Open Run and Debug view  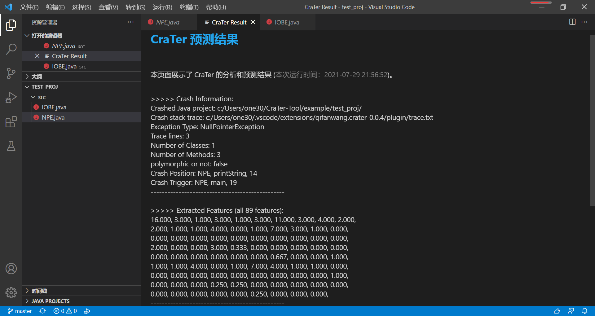click(11, 98)
